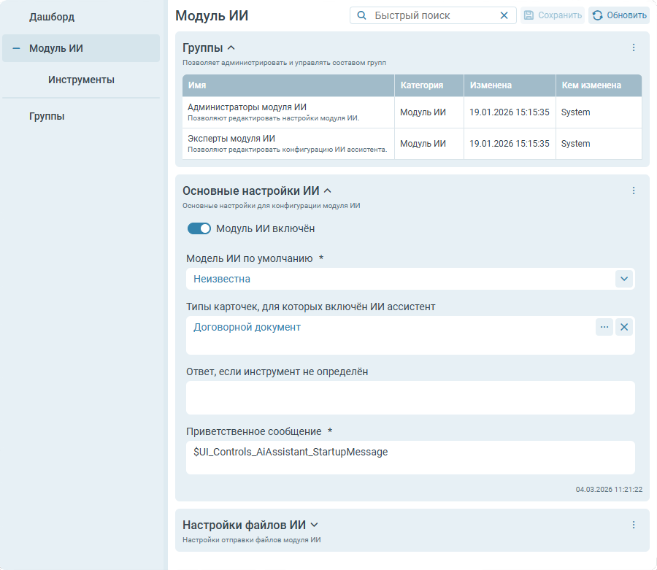The width and height of the screenshot is (657, 570).
Task: Click the Ответ, если инструмент не определён field
Action: (x=410, y=398)
